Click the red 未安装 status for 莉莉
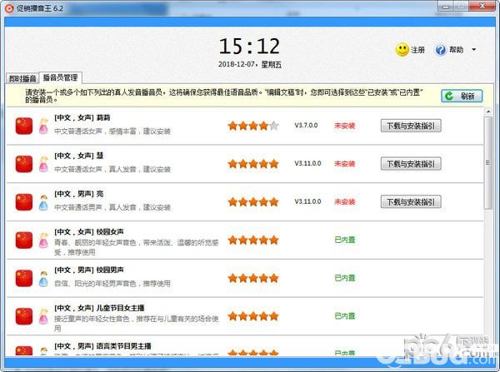500x372 pixels. click(345, 126)
